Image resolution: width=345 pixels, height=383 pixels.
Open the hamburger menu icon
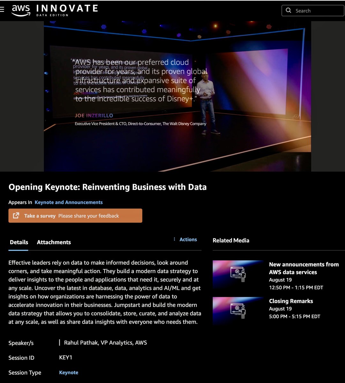(x=2, y=10)
